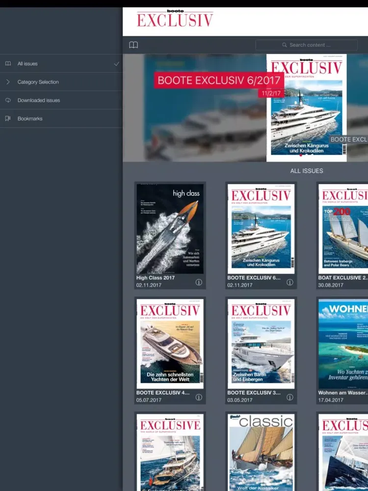The image size is (368, 491).
Task: Open BOOTE EXCLUSIV 6 issue cover
Action: tap(261, 229)
